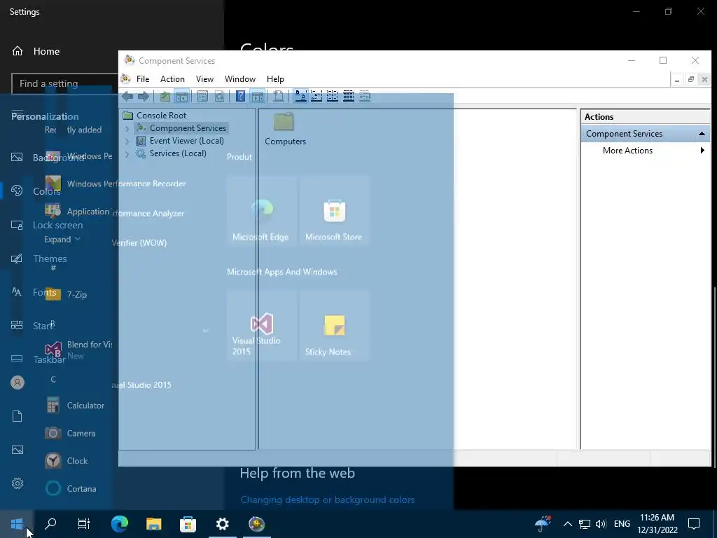Open File Explorer from the taskbar
Screen dimensions: 717x538
pos(153,524)
